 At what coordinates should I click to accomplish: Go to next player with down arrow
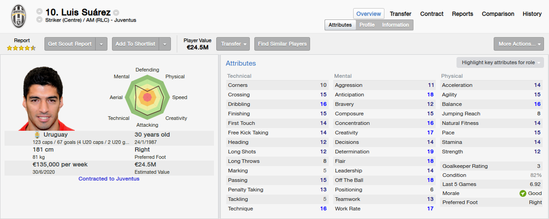click(x=39, y=20)
